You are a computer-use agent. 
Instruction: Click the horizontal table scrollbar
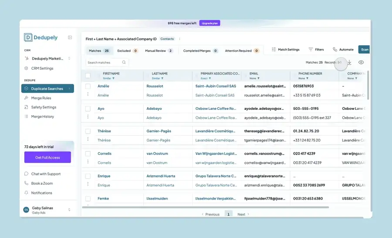tap(206, 207)
